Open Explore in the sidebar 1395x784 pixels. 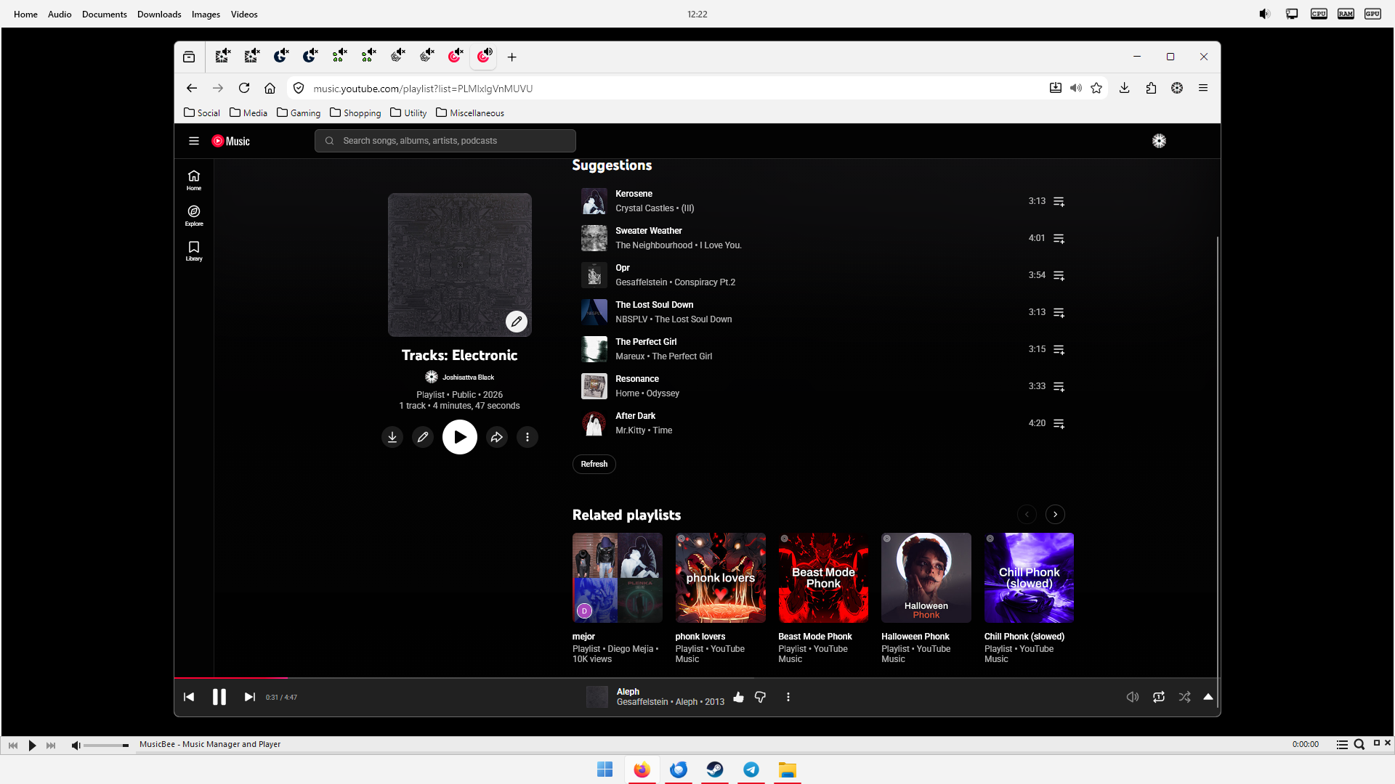[194, 216]
